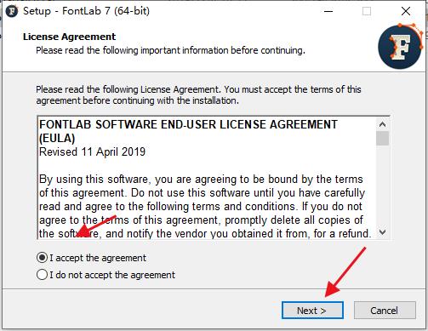Click the license box scroll-up arrow

382,124
